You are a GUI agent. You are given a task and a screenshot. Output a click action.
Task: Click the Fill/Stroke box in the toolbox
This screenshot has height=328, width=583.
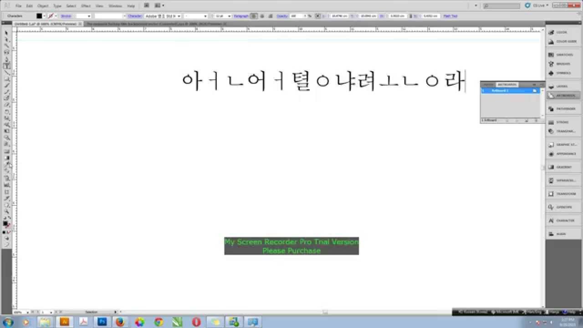point(6,224)
